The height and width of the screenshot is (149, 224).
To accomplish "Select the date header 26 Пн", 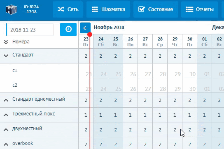I will point(131,41).
